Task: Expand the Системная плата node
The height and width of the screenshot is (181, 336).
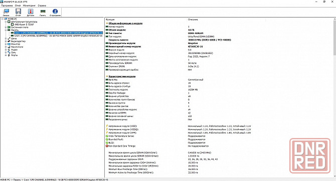Action: coord(6,27)
